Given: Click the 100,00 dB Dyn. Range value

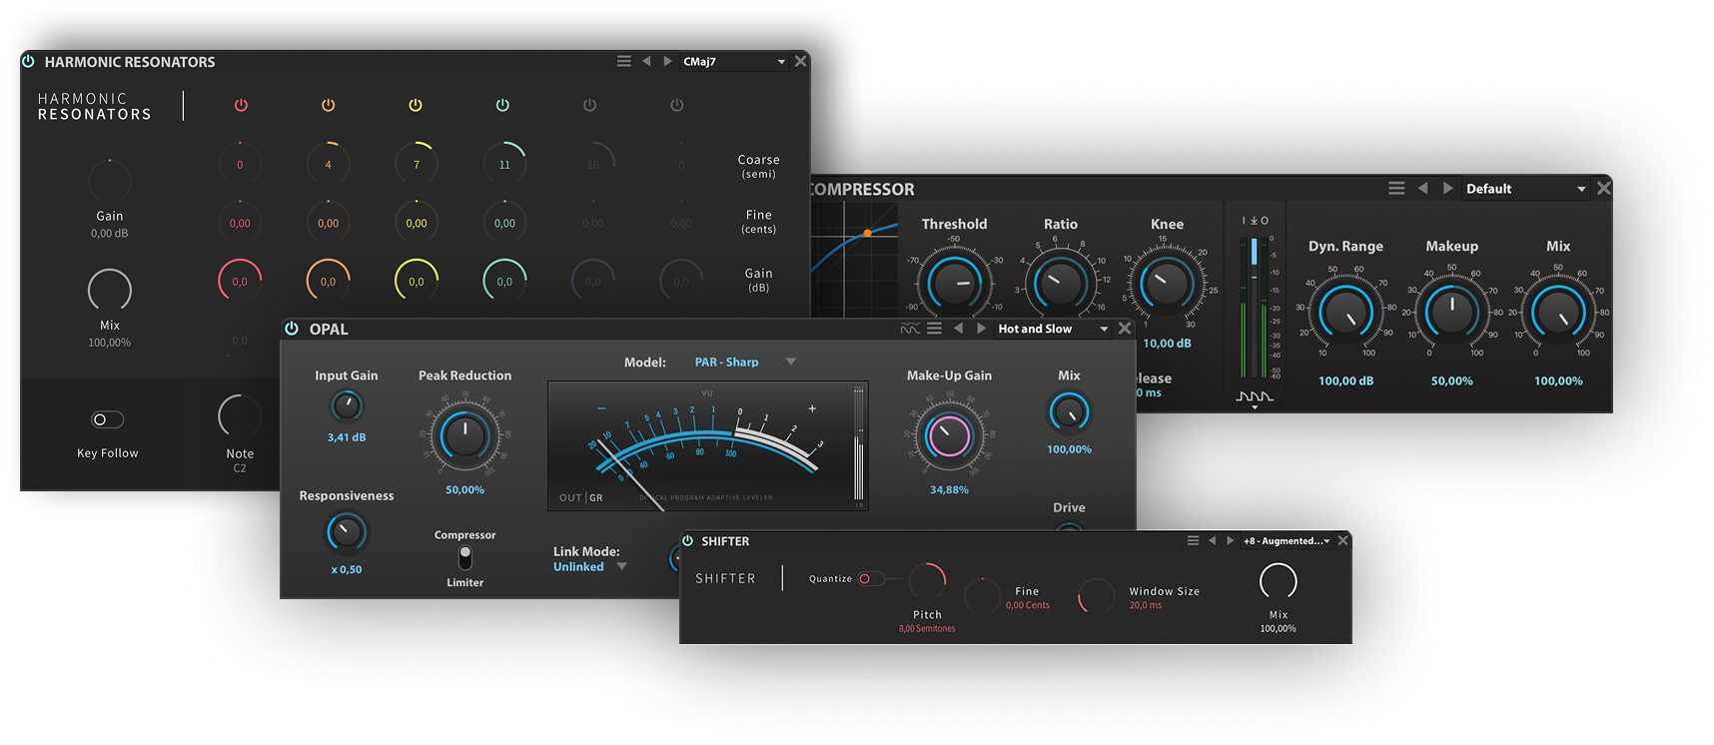Looking at the screenshot, I should pos(1345,381).
